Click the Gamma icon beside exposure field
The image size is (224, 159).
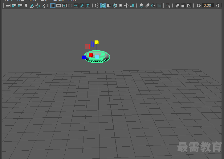click(218, 6)
